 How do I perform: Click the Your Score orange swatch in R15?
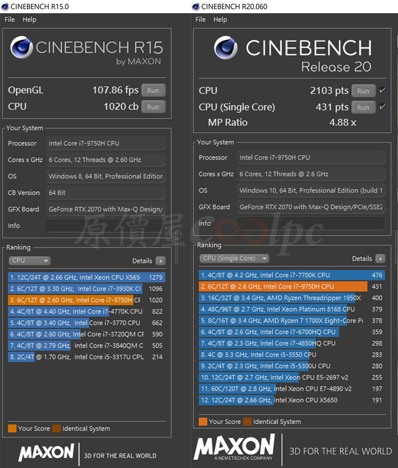pos(12,428)
